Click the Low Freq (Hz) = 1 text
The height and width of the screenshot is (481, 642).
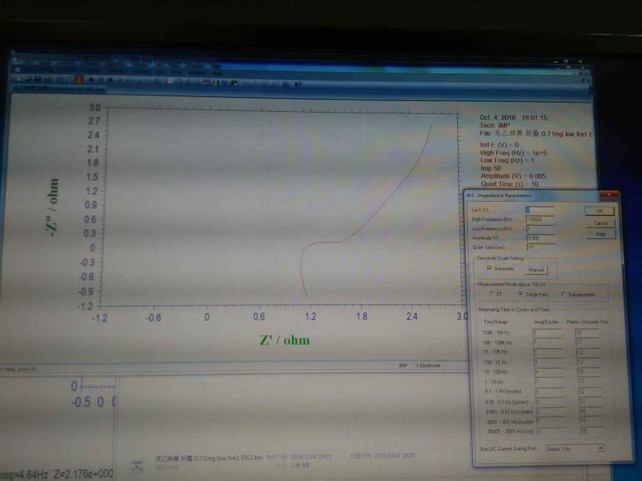pyautogui.click(x=507, y=161)
